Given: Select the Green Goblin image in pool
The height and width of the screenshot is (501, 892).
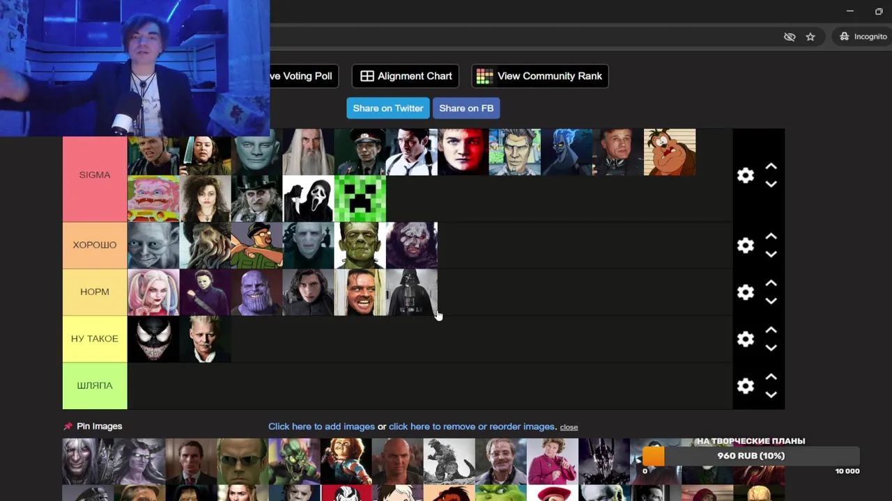Looking at the screenshot, I should [295, 461].
